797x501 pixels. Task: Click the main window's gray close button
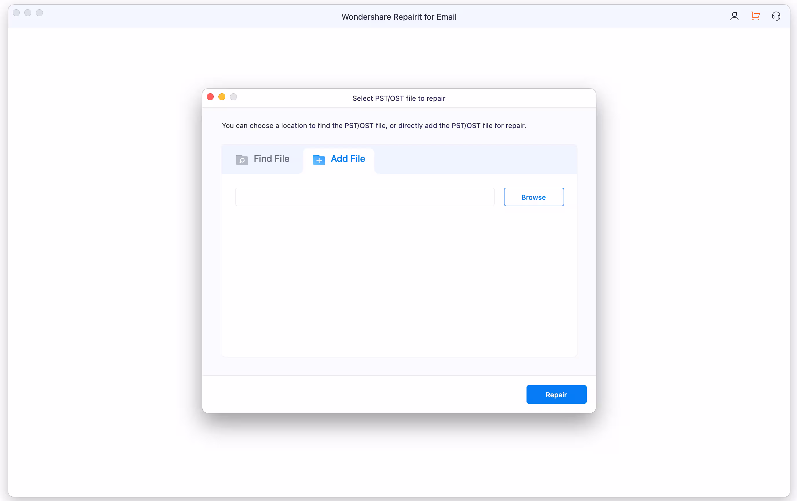[x=16, y=13]
